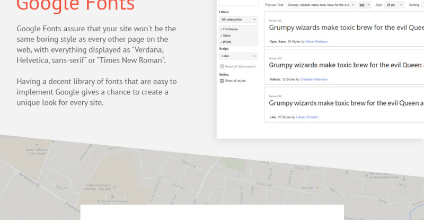This screenshot has height=220, width=424.
Task: Open the Preview Text dropdown arrow
Action: [352, 5]
